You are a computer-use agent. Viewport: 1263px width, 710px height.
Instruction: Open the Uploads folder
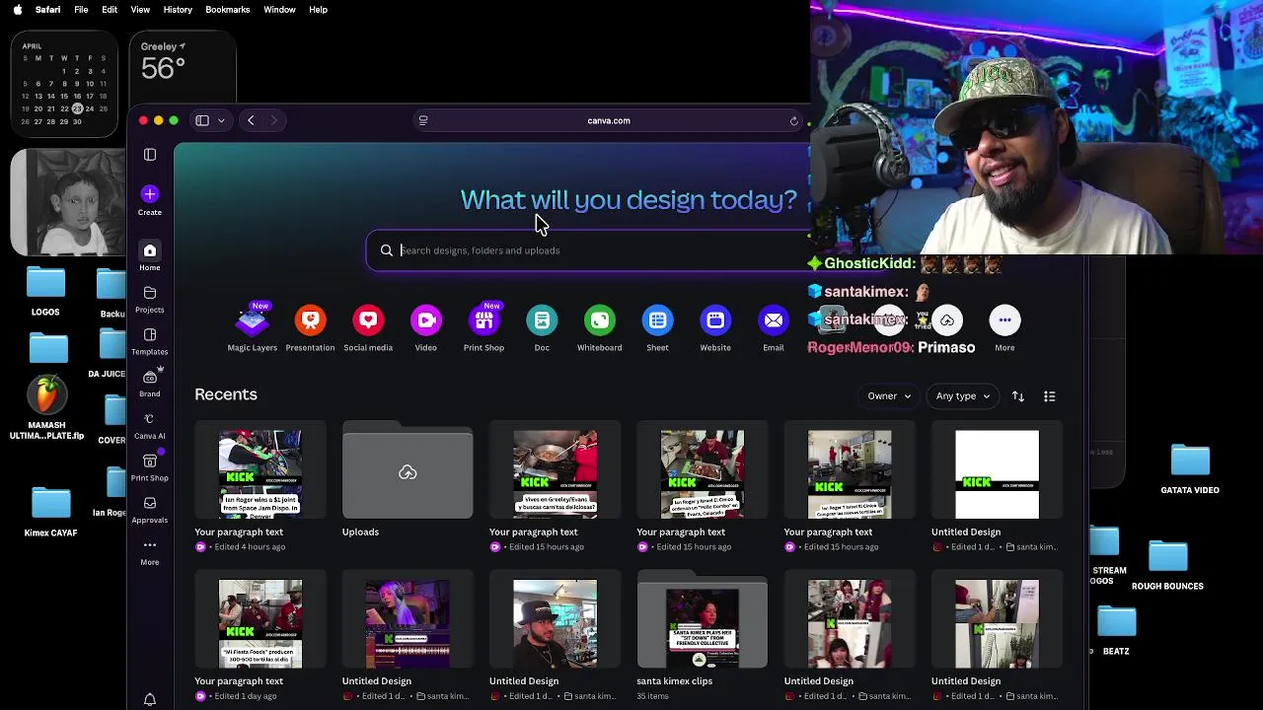pos(408,473)
